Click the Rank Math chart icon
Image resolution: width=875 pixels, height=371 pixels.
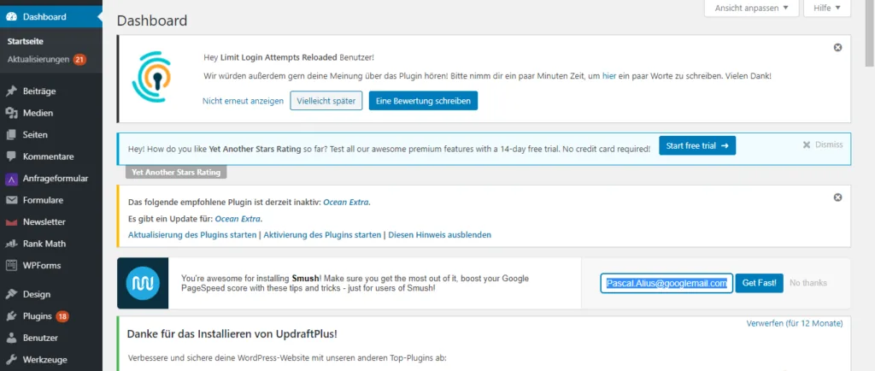tap(11, 244)
